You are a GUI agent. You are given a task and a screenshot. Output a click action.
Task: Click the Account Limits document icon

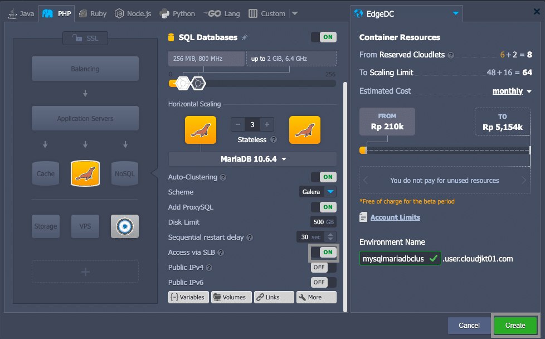point(363,217)
